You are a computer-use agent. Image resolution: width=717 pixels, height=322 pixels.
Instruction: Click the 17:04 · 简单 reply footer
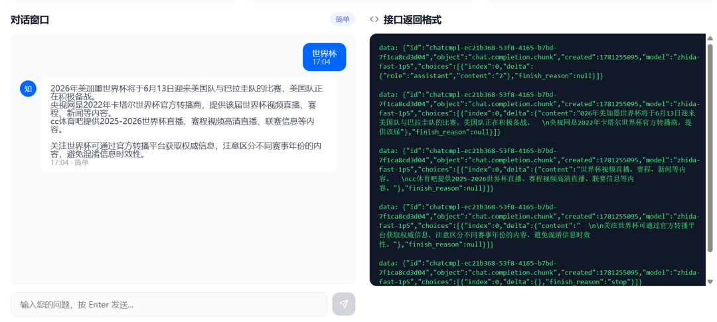tap(70, 162)
